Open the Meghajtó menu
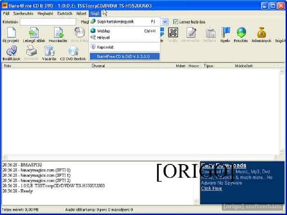The height and width of the screenshot is (215, 287). [45, 14]
